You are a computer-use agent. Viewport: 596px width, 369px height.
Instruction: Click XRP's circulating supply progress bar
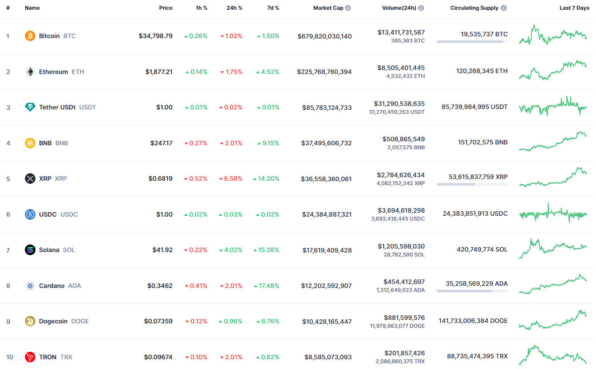tap(472, 184)
